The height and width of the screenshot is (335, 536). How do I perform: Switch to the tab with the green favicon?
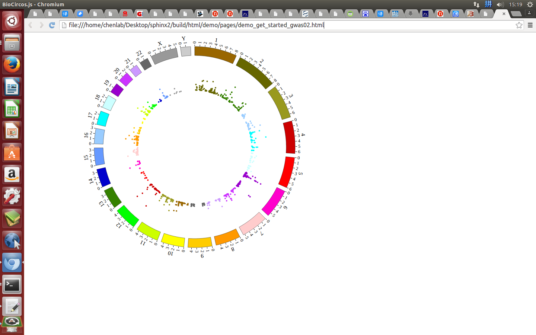(350, 14)
